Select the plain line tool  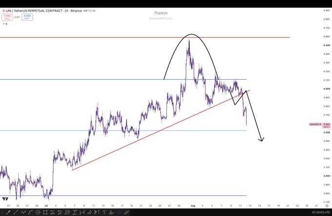[x=16, y=212]
